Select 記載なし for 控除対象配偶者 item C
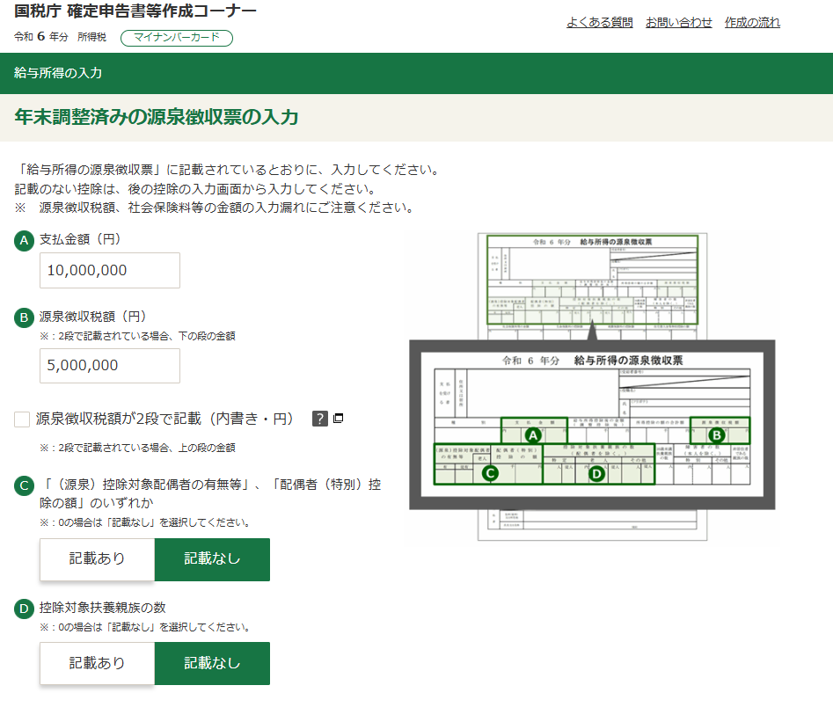The height and width of the screenshot is (722, 833). point(212,559)
